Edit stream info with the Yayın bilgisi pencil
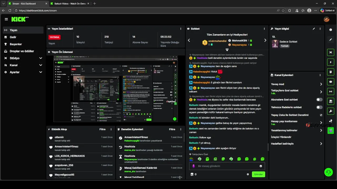Screen dimensions: 337x189 (314, 29)
